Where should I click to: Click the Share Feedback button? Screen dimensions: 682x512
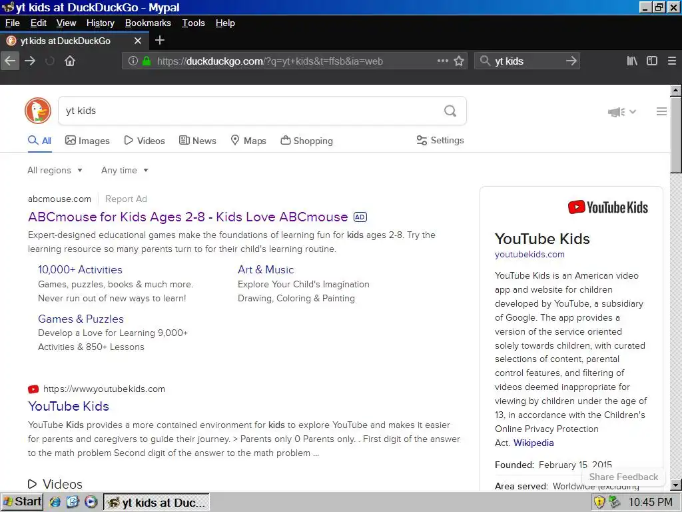[x=623, y=477]
